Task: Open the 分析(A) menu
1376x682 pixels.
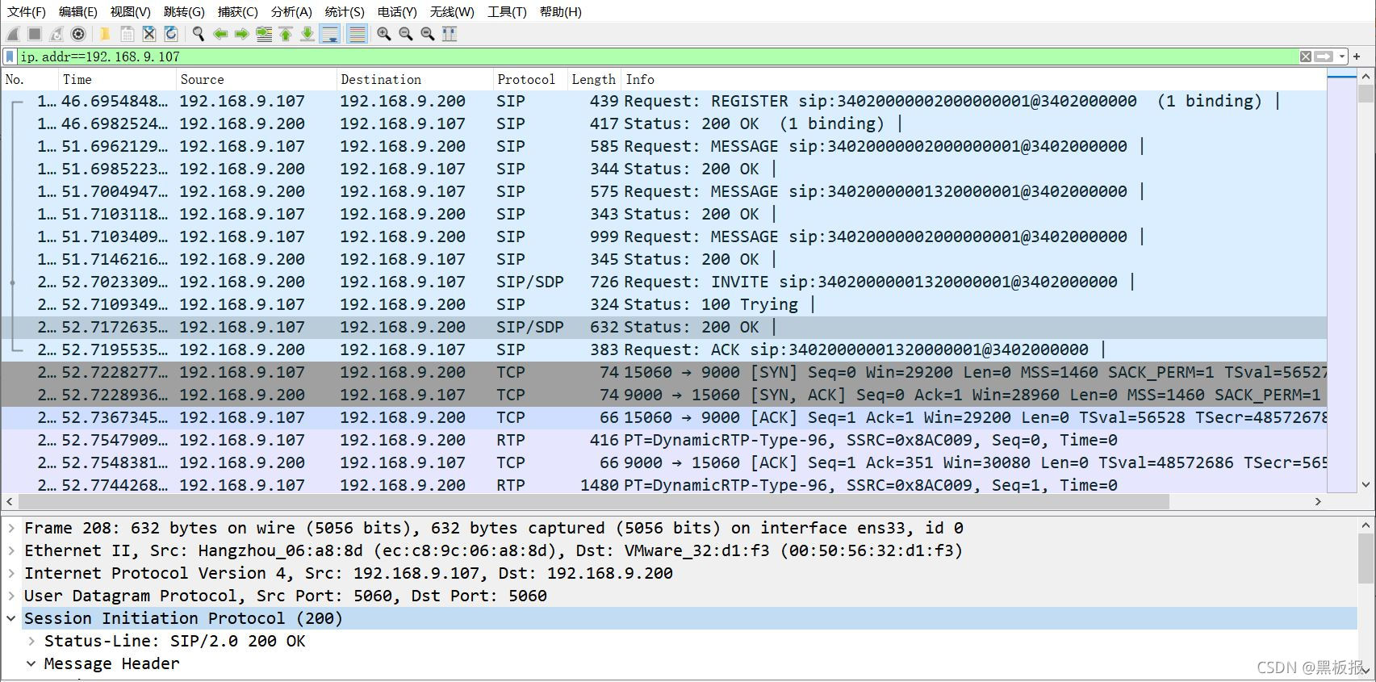Action: [291, 11]
